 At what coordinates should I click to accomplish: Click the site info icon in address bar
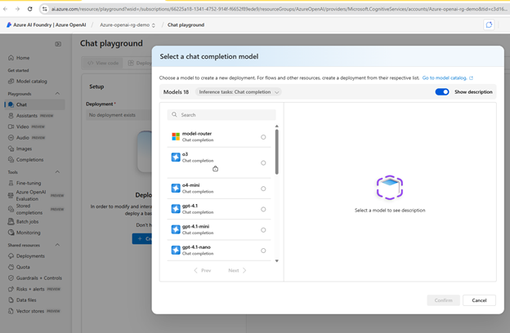tap(45, 9)
